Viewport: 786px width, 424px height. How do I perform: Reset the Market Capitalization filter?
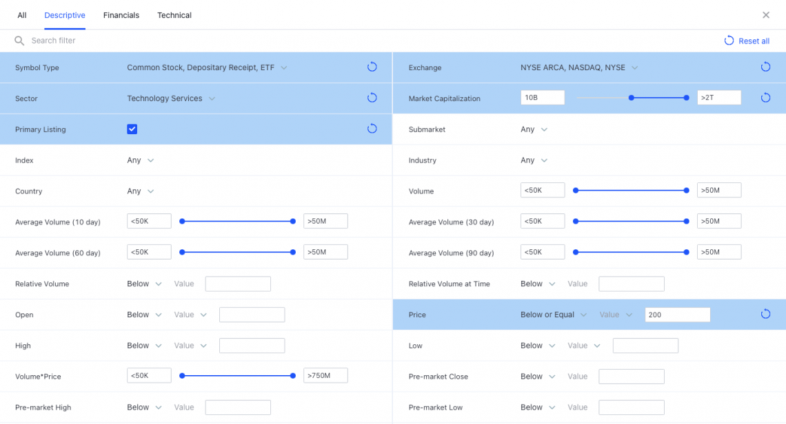tap(765, 98)
